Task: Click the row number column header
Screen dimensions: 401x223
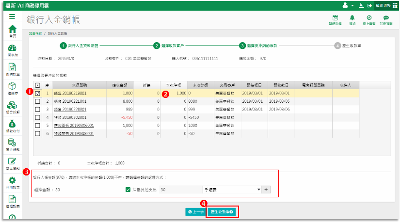Action: (48, 85)
